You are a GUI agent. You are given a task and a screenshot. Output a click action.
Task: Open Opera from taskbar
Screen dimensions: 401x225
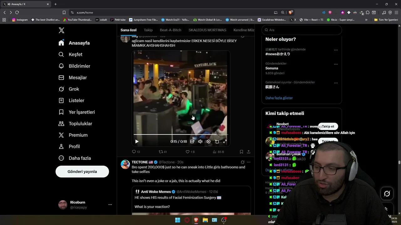187,220
